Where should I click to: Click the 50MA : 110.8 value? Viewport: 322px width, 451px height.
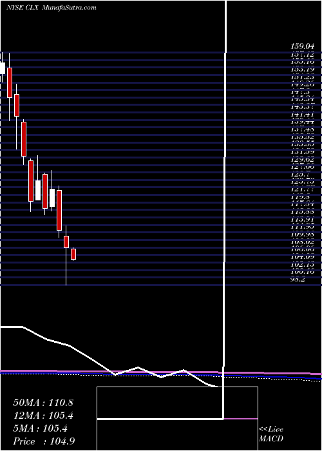tap(43, 402)
